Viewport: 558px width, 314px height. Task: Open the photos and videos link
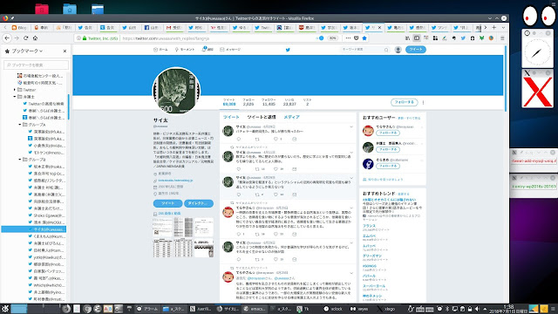[169, 214]
